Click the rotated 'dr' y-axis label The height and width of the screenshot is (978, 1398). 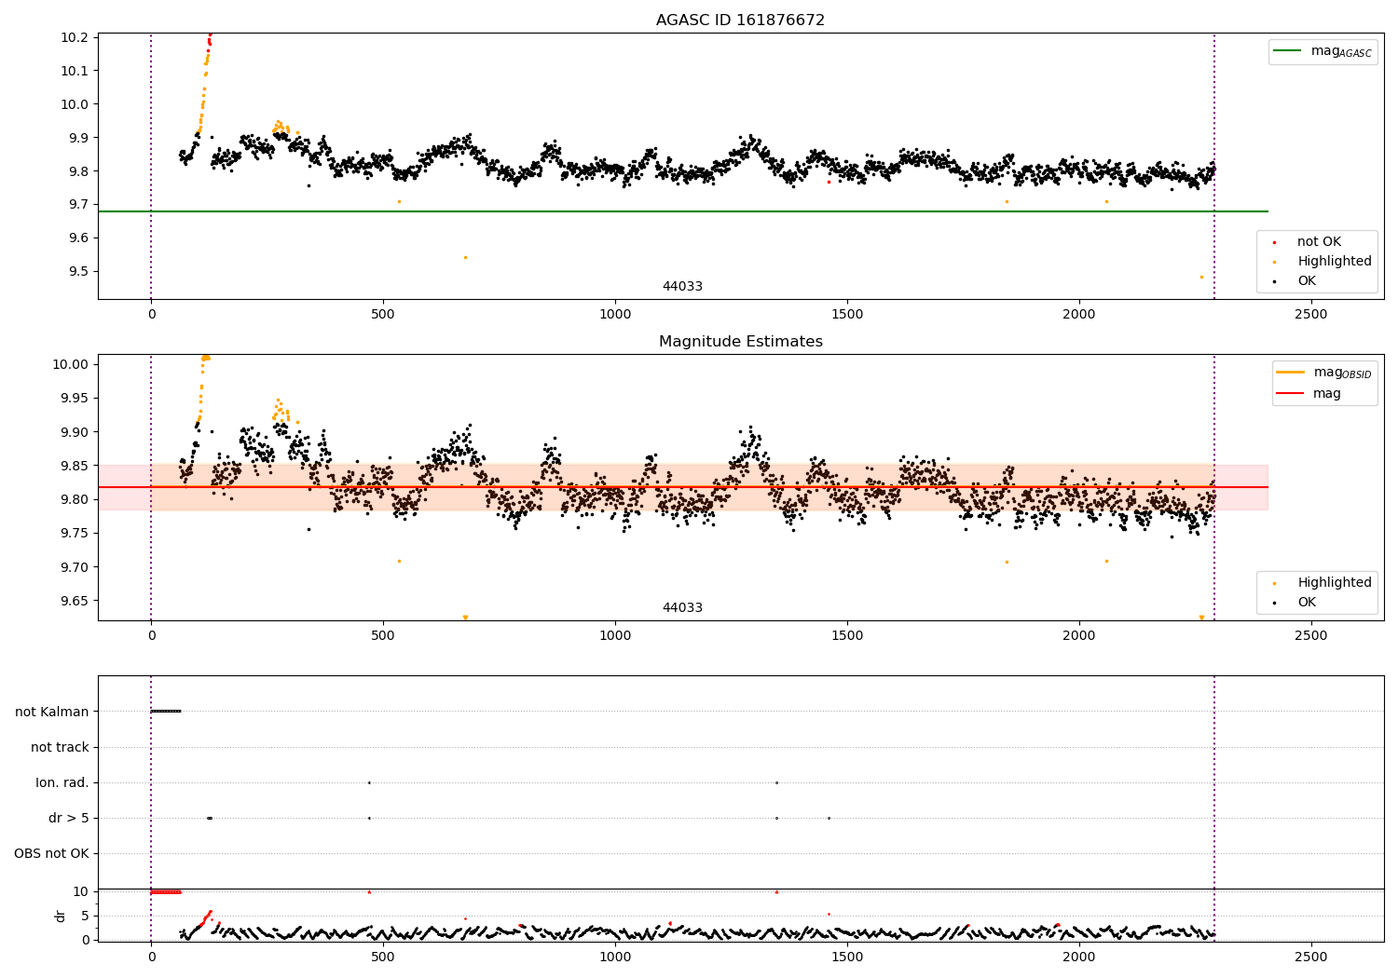tap(61, 916)
